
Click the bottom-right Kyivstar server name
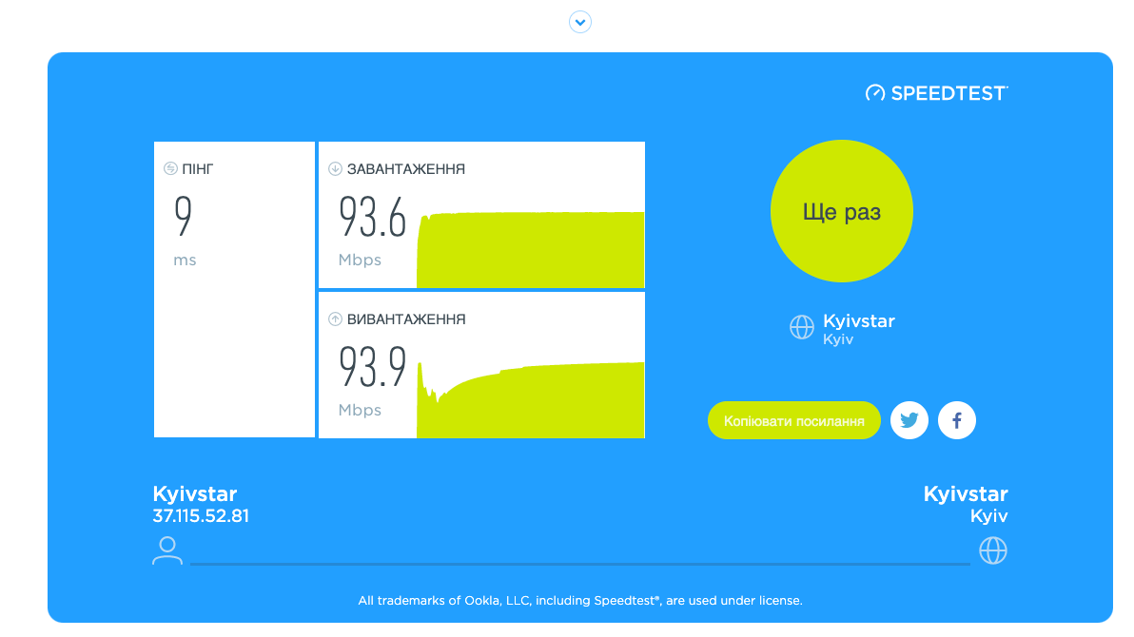point(966,493)
